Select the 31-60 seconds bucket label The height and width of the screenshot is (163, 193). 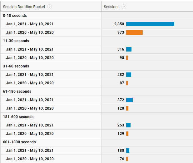coord(16,66)
